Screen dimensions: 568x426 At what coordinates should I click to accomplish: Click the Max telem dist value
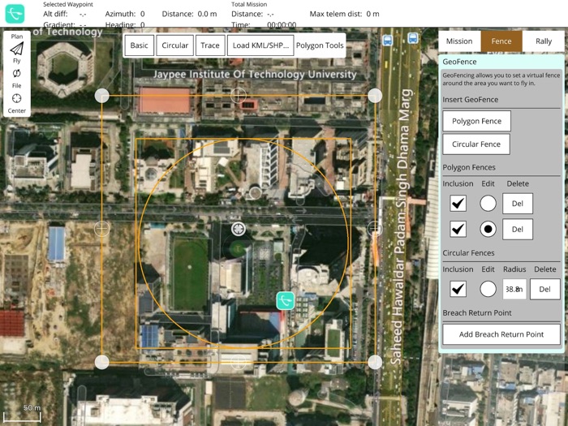[x=372, y=14]
